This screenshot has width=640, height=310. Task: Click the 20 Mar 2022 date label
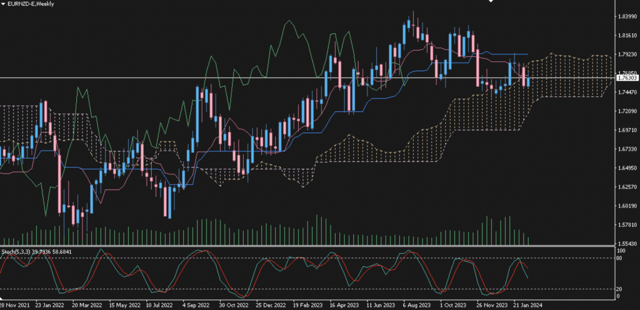point(86,305)
